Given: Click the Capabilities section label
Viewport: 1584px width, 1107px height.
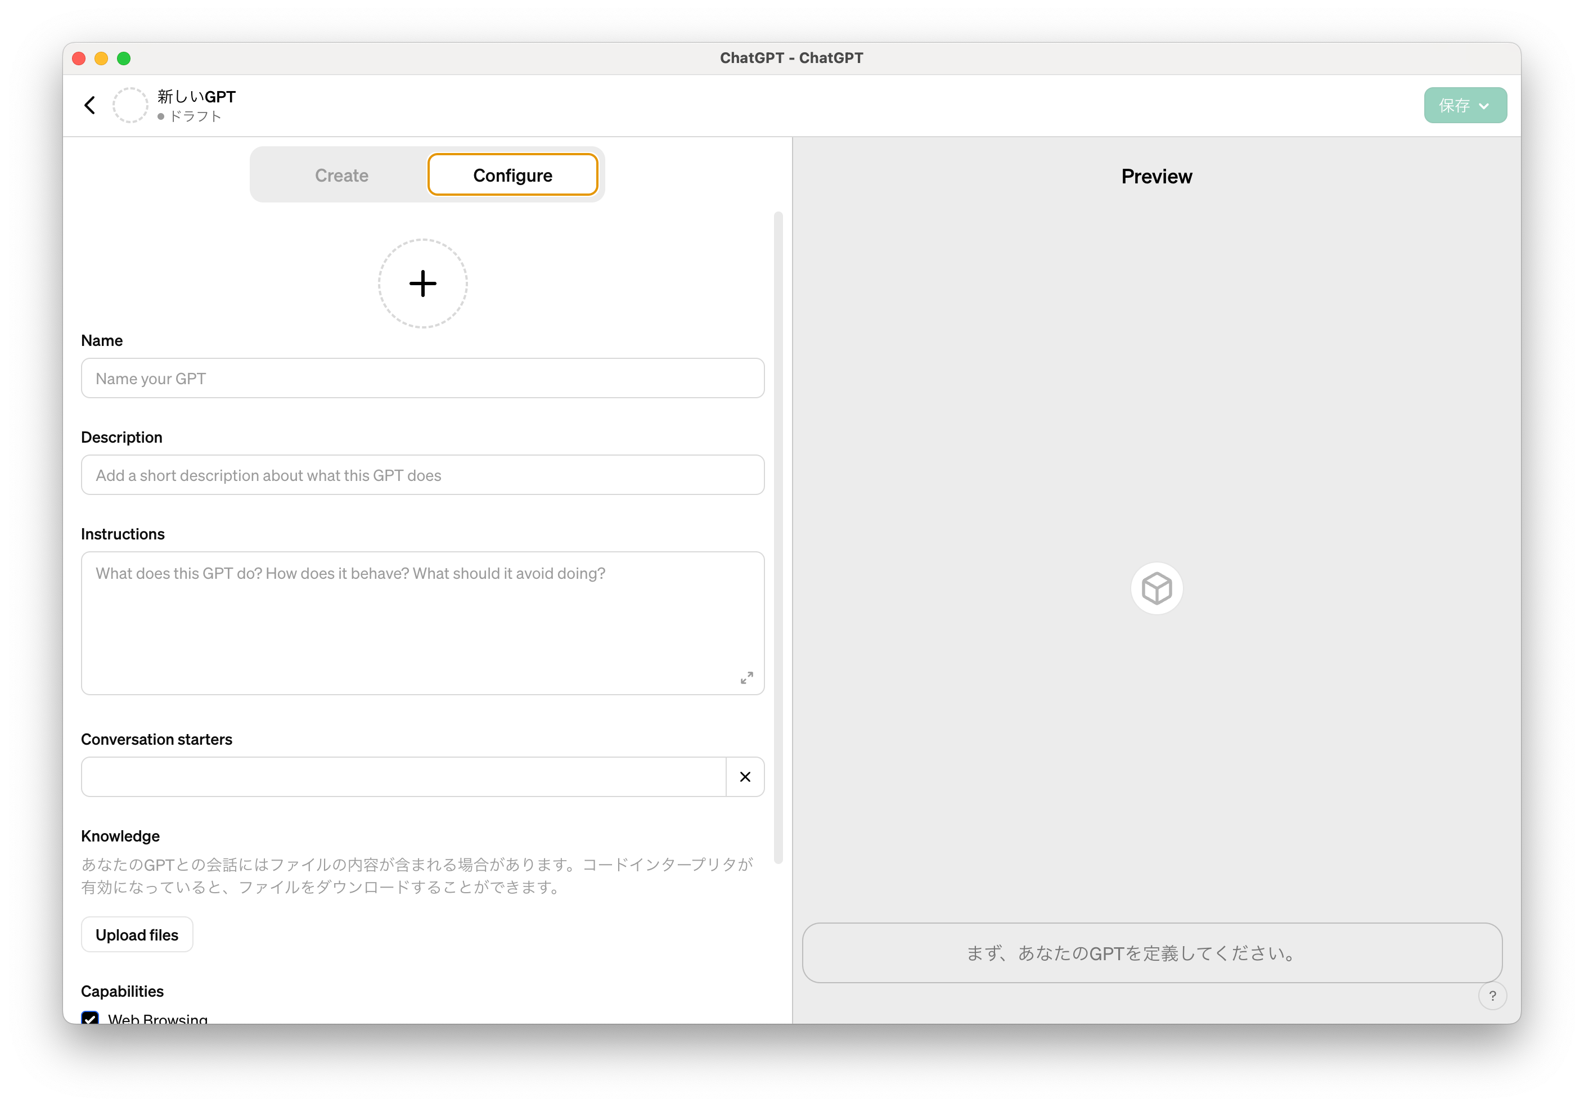Looking at the screenshot, I should click(122, 992).
